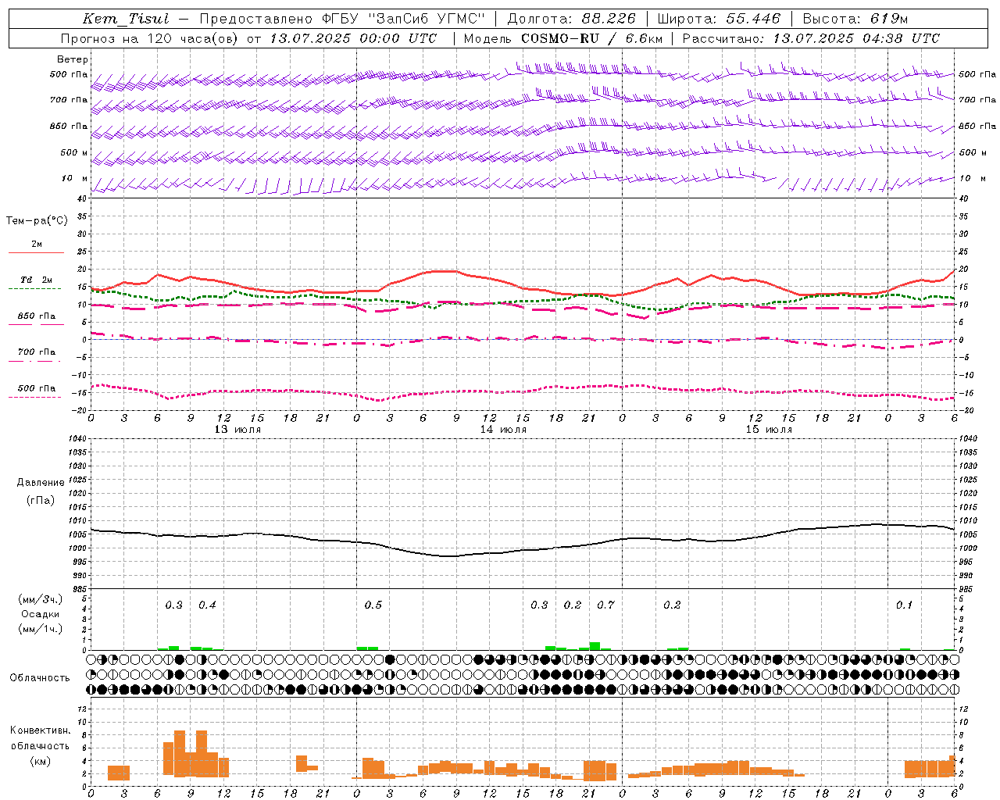Select the forecast period text Прогноз на 120 часа(ов)

click(150, 38)
